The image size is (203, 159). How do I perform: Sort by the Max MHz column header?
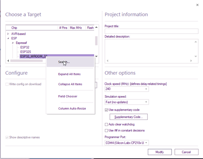pyautogui.click(x=76, y=28)
